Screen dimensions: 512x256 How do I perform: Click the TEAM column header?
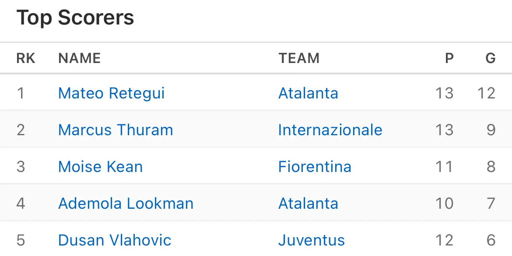click(x=299, y=59)
